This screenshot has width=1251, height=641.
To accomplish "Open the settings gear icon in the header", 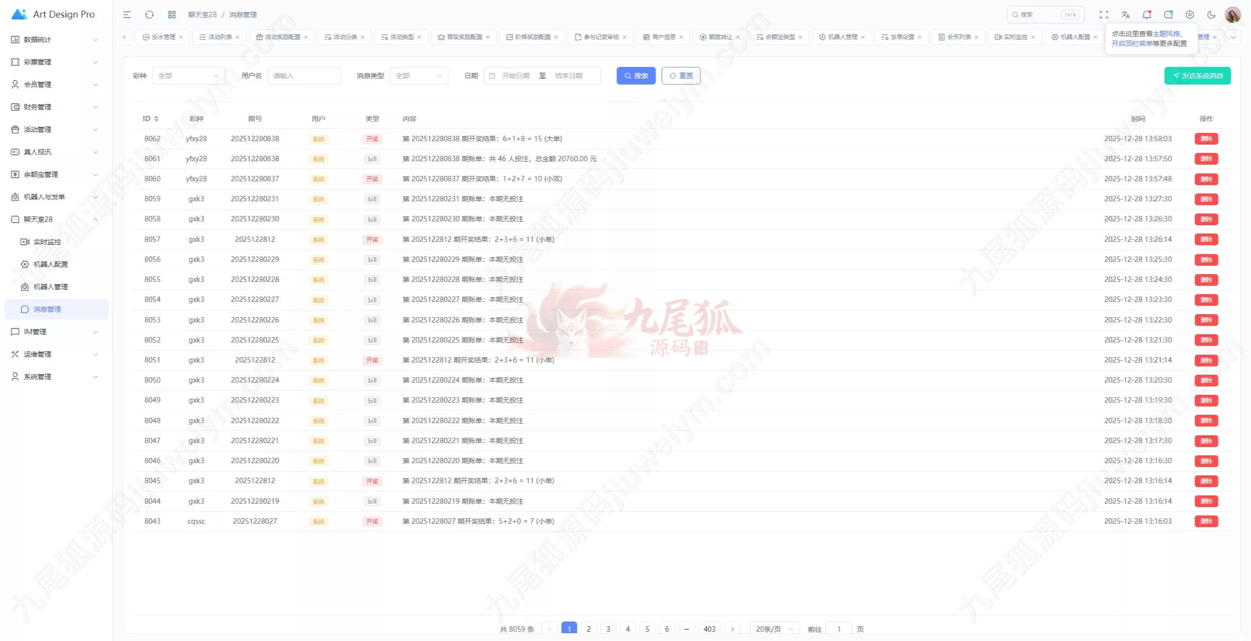I will click(x=1190, y=15).
